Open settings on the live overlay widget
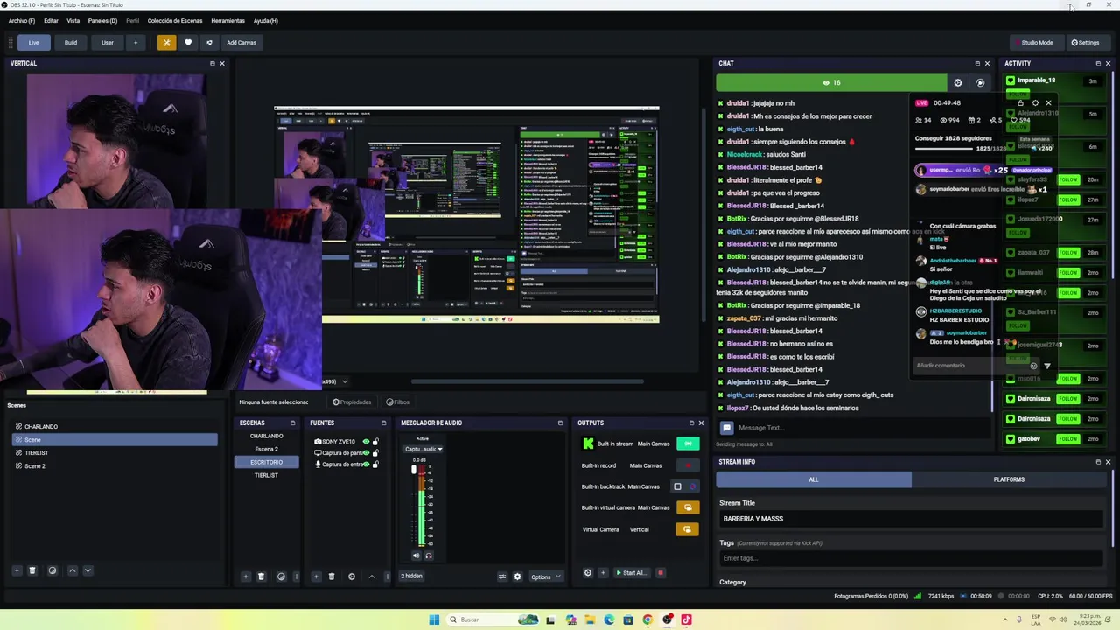The width and height of the screenshot is (1120, 630). (x=1035, y=102)
